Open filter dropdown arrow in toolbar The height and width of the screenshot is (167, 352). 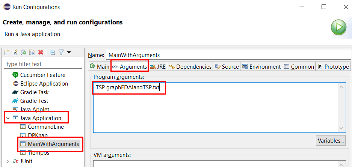pyautogui.click(x=69, y=53)
